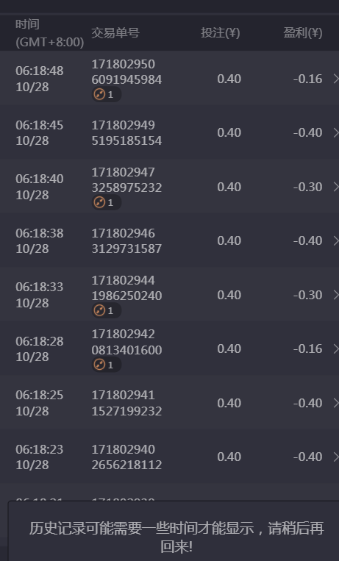Viewport: 339px width, 561px height.
Task: Expand the 06:18:28 record with its arrow
Action: click(336, 349)
